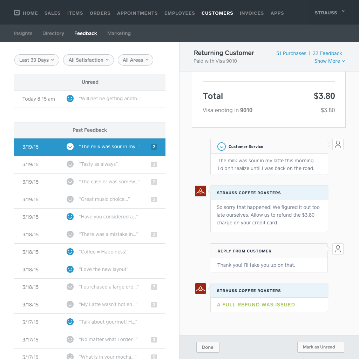Click the Mark as Unread button
The width and height of the screenshot is (359, 359).
point(320,347)
